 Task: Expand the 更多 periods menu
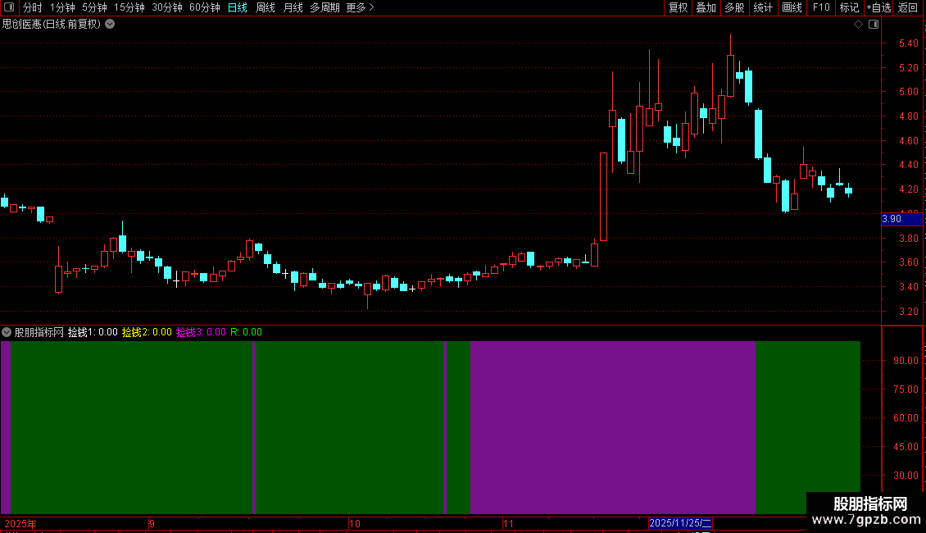361,7
